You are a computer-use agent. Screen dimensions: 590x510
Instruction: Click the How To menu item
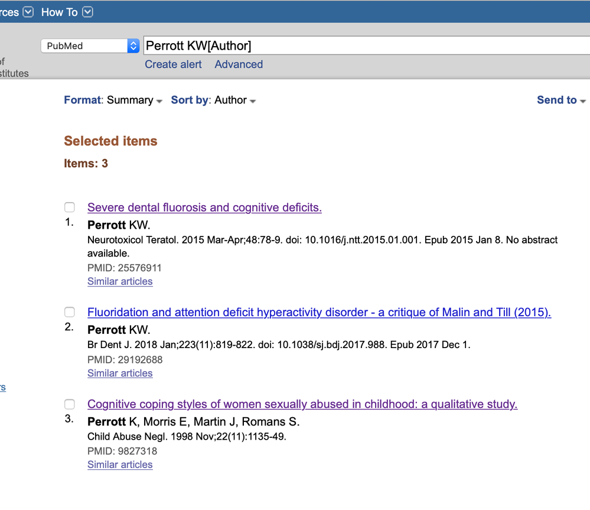59,12
